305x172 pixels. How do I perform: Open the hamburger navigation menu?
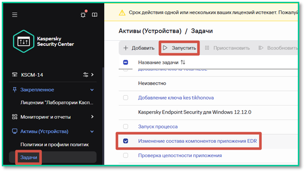coord(14,15)
